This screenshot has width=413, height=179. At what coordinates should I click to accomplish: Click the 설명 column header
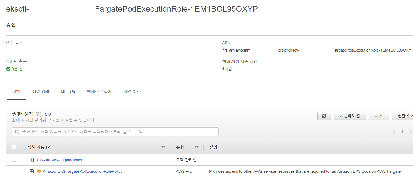[x=213, y=147]
